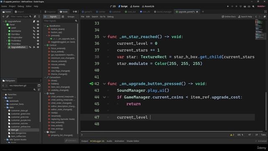This screenshot has width=268, height=151.
Task: Click the script editor horizontal scrollbar
Action: [171, 131]
